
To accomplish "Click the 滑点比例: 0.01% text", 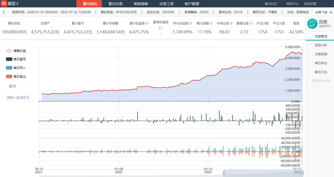I will [x=231, y=12].
